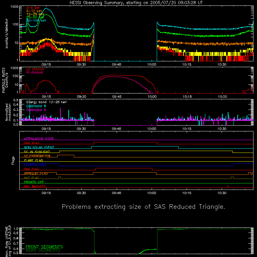Select the "FRONT SEGMENTS" legend label
Image resolution: width=257 pixels, height=257 pixels.
[44, 247]
